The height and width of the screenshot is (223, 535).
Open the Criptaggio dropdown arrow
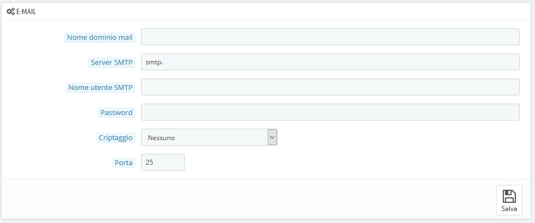point(272,137)
